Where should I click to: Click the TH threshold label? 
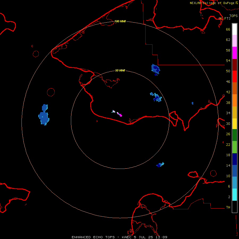[x=228, y=207]
